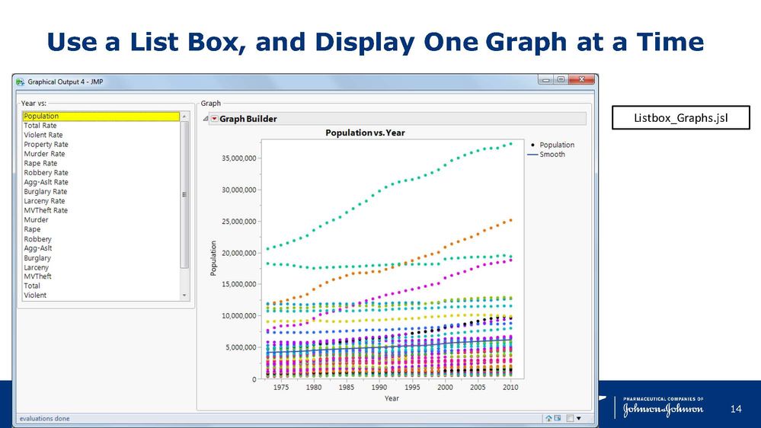
Task: Click the Listbox_Graphs.jsl text box
Action: pos(681,118)
